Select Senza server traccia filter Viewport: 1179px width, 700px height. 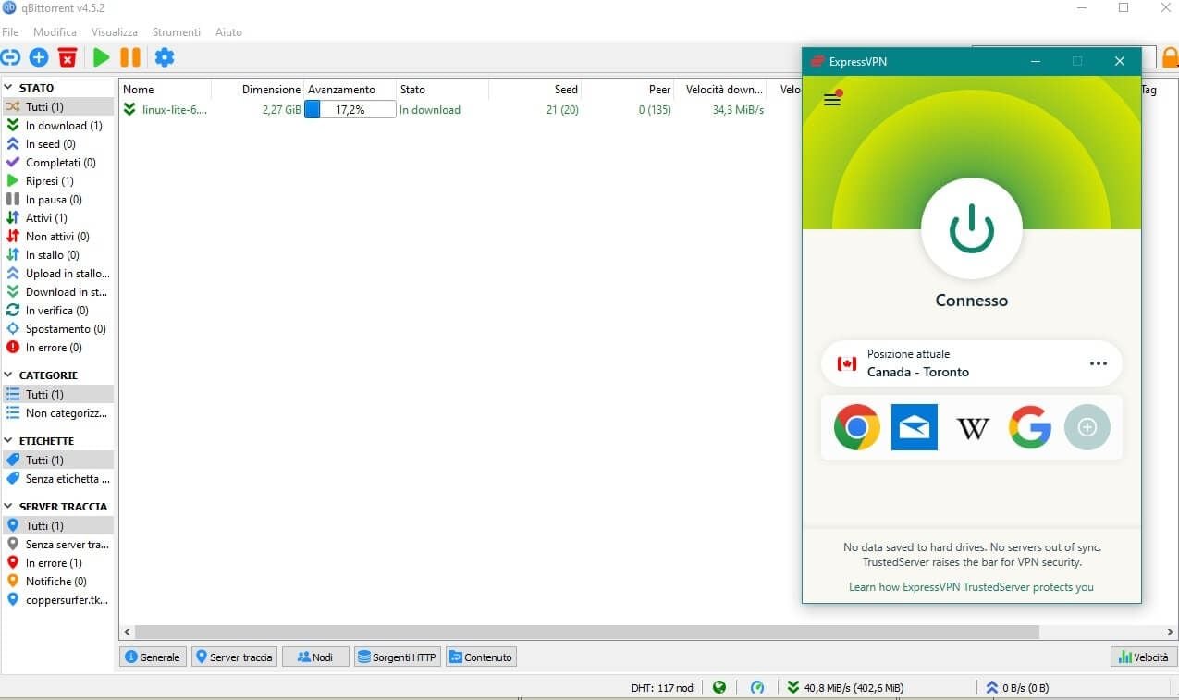point(57,545)
